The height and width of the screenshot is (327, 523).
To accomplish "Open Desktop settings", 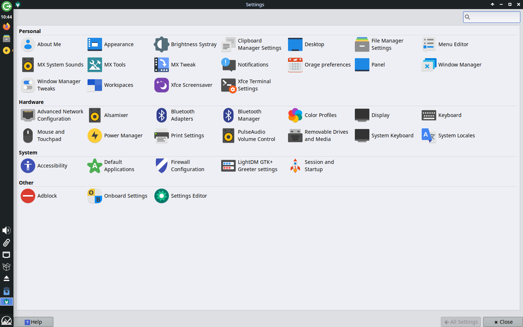I will tap(306, 44).
